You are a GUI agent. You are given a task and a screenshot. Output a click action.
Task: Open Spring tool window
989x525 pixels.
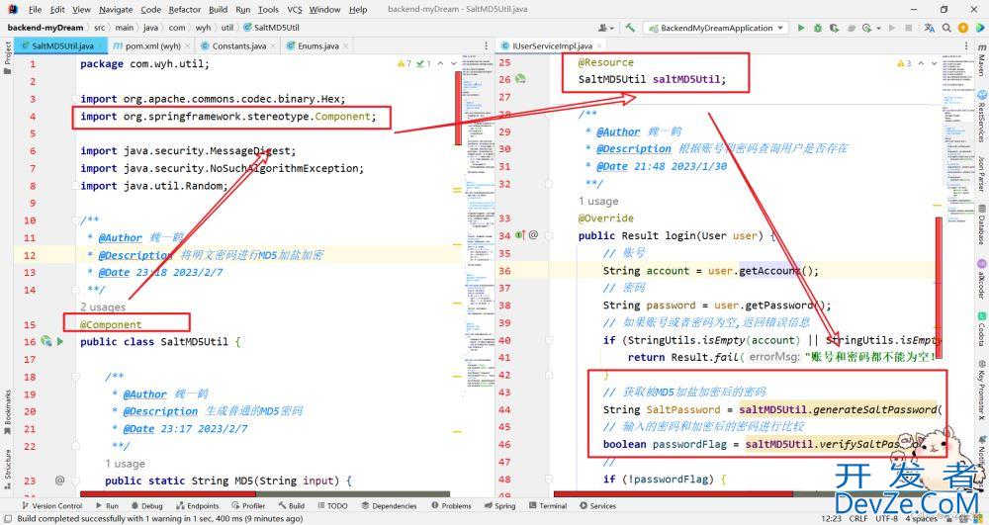pos(500,506)
